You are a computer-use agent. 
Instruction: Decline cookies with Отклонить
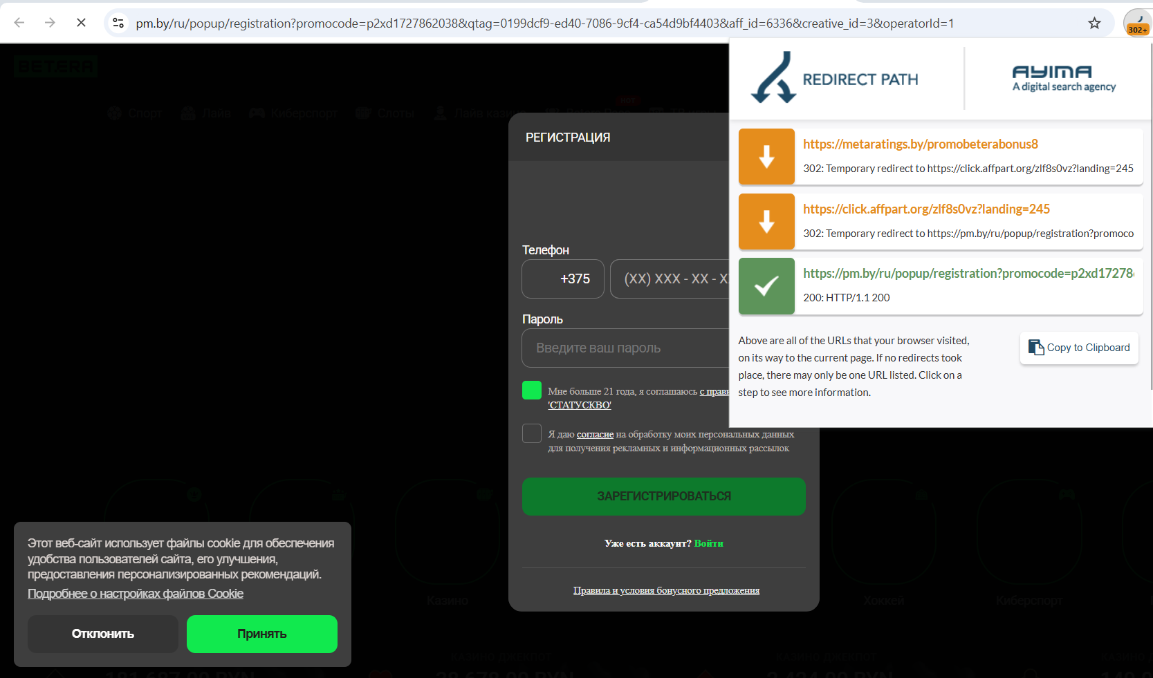103,634
